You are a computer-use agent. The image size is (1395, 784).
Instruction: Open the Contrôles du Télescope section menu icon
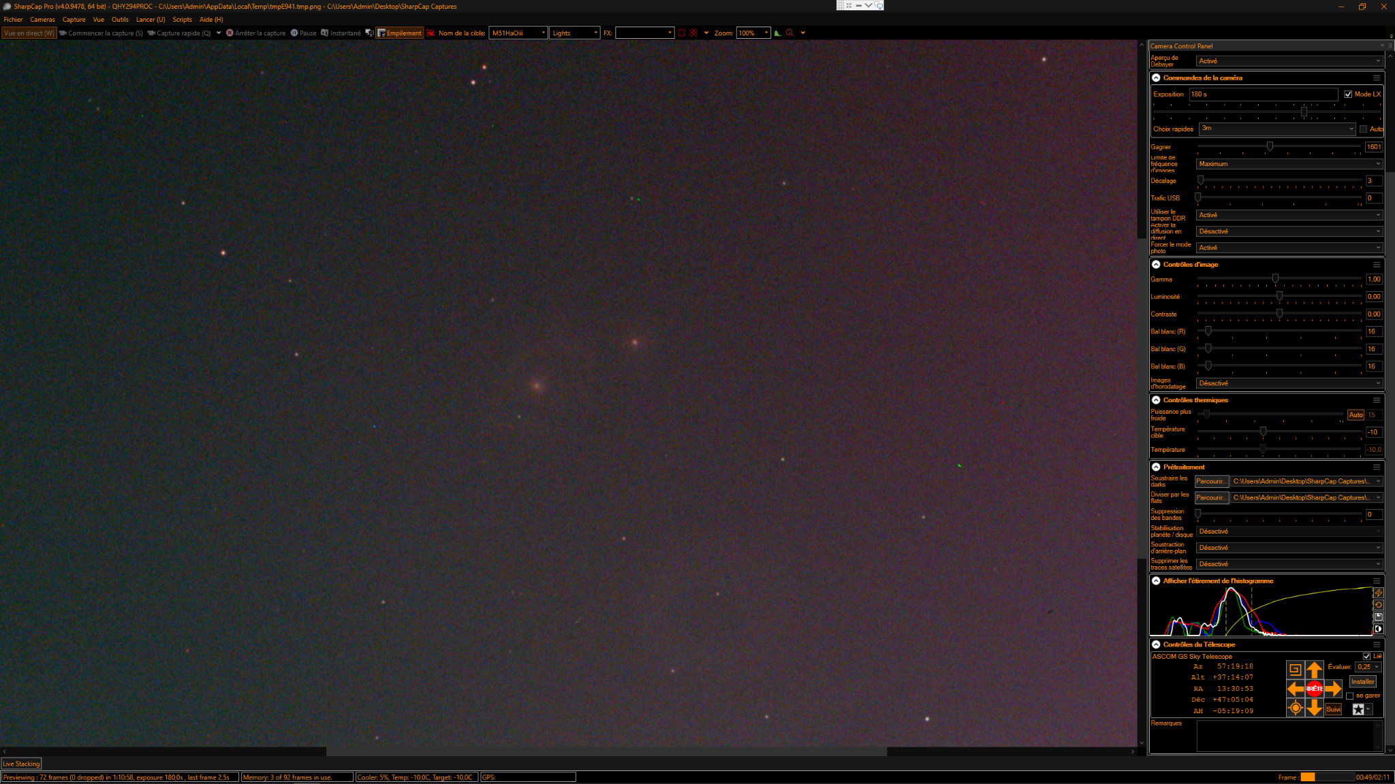pyautogui.click(x=1377, y=644)
